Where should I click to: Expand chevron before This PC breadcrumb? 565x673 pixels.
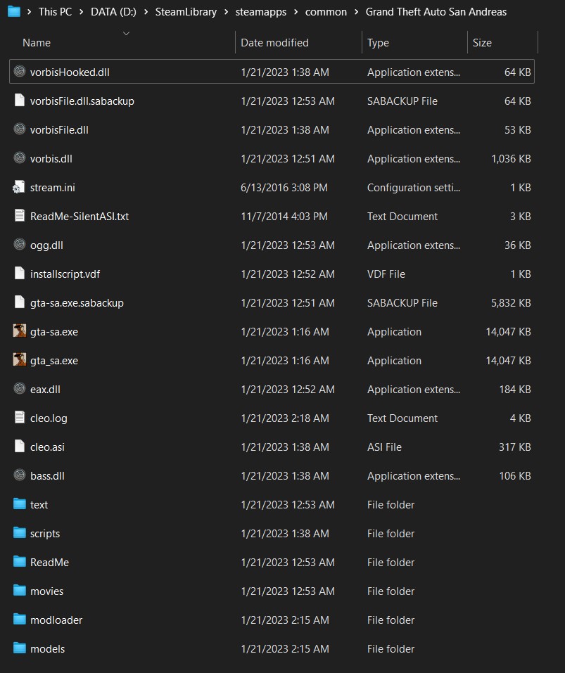29,12
